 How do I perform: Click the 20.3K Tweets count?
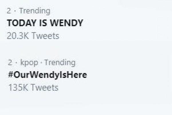pyautogui.click(x=33, y=36)
